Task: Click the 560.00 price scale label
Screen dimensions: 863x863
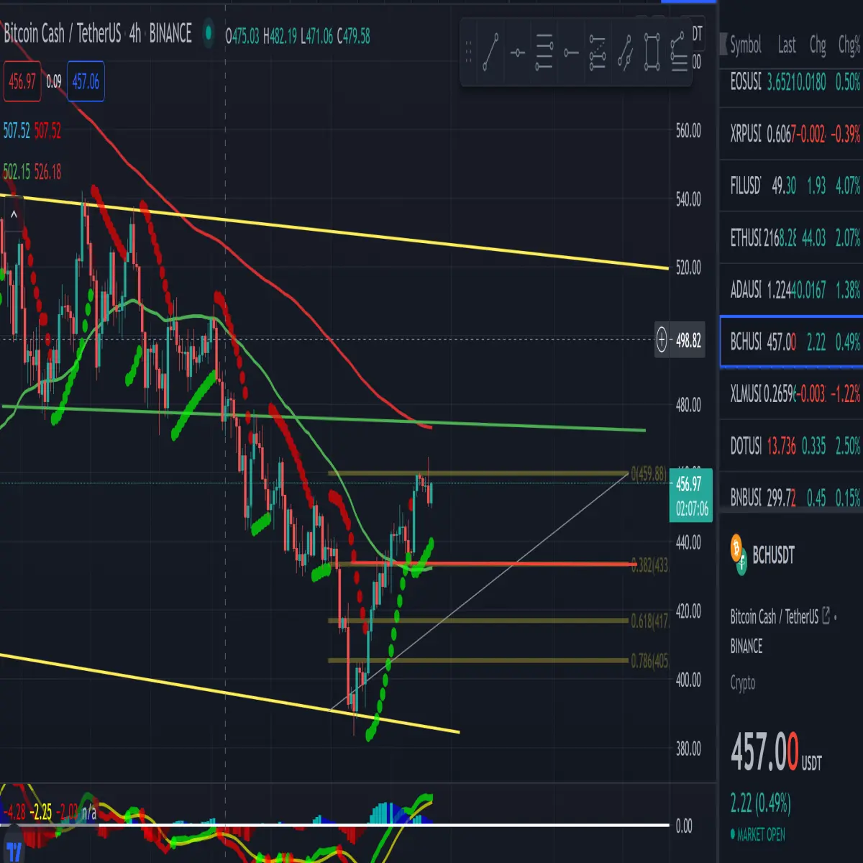Action: 688,130
